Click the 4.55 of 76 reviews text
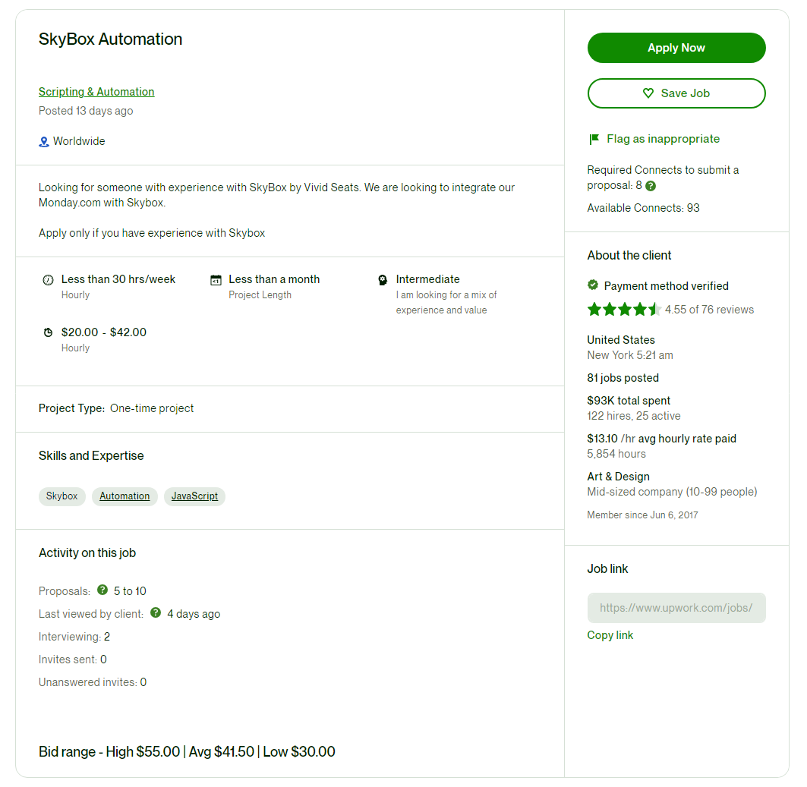 [709, 310]
